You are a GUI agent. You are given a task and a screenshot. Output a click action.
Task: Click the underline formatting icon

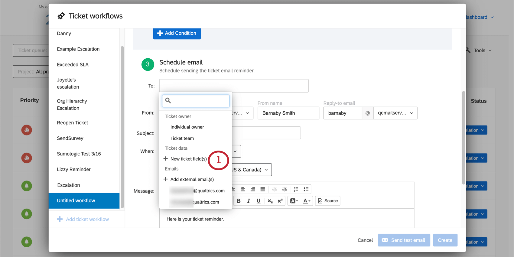(259, 201)
